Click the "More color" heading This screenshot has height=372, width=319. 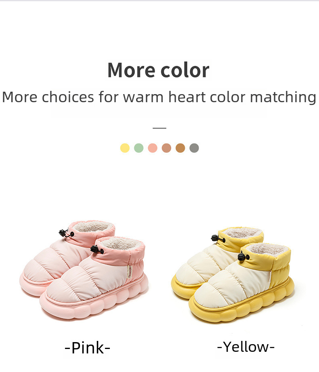click(x=158, y=70)
